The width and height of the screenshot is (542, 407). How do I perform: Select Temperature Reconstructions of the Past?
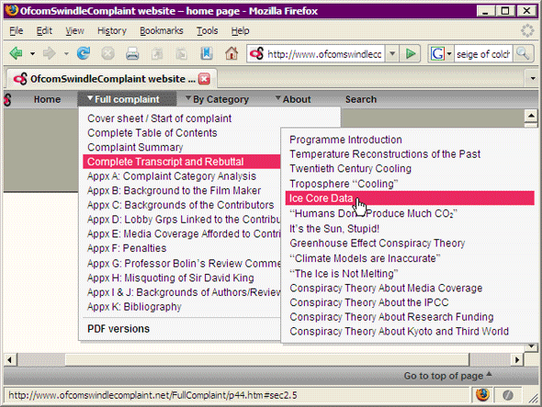(385, 154)
